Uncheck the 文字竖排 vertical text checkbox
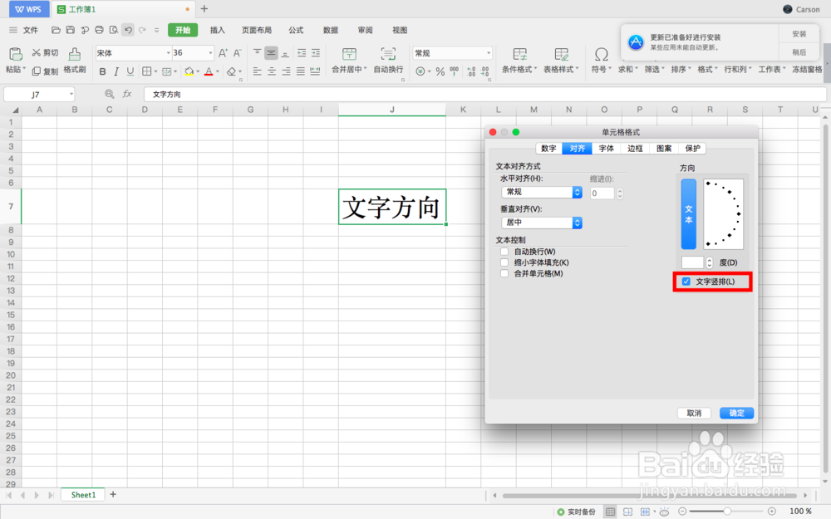This screenshot has width=831, height=519. [686, 282]
